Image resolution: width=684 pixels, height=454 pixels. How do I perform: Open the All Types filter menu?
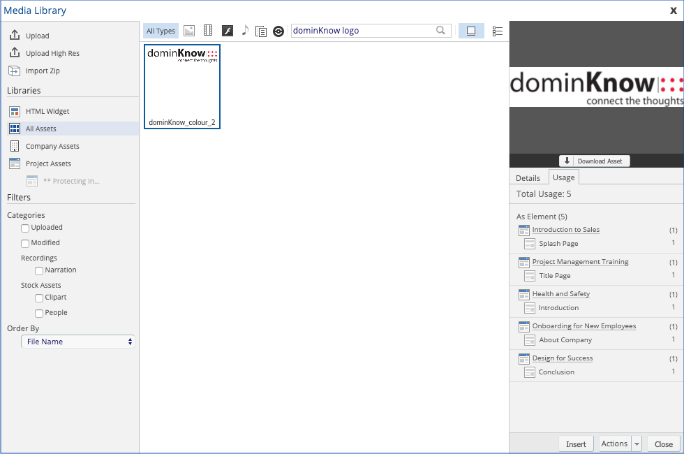[160, 31]
